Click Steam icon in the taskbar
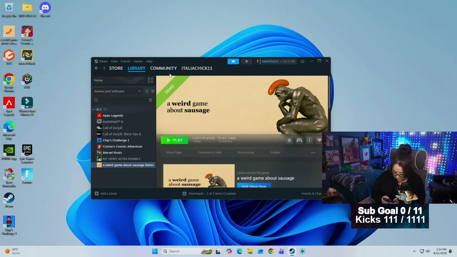This screenshot has width=457, height=257. click(x=292, y=251)
